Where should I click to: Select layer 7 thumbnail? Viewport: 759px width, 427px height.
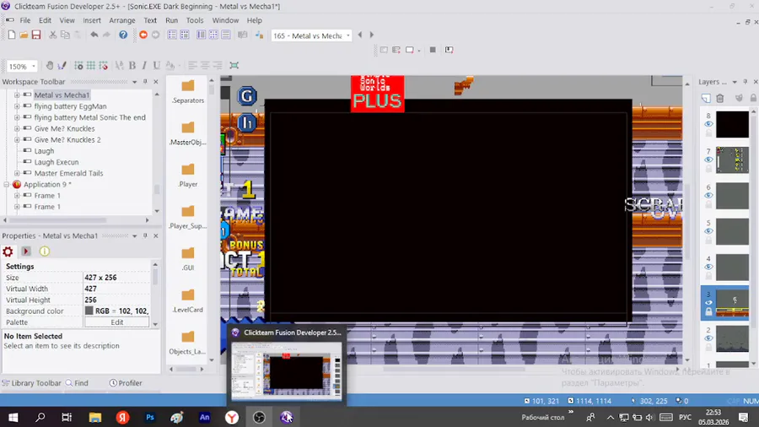coord(732,159)
